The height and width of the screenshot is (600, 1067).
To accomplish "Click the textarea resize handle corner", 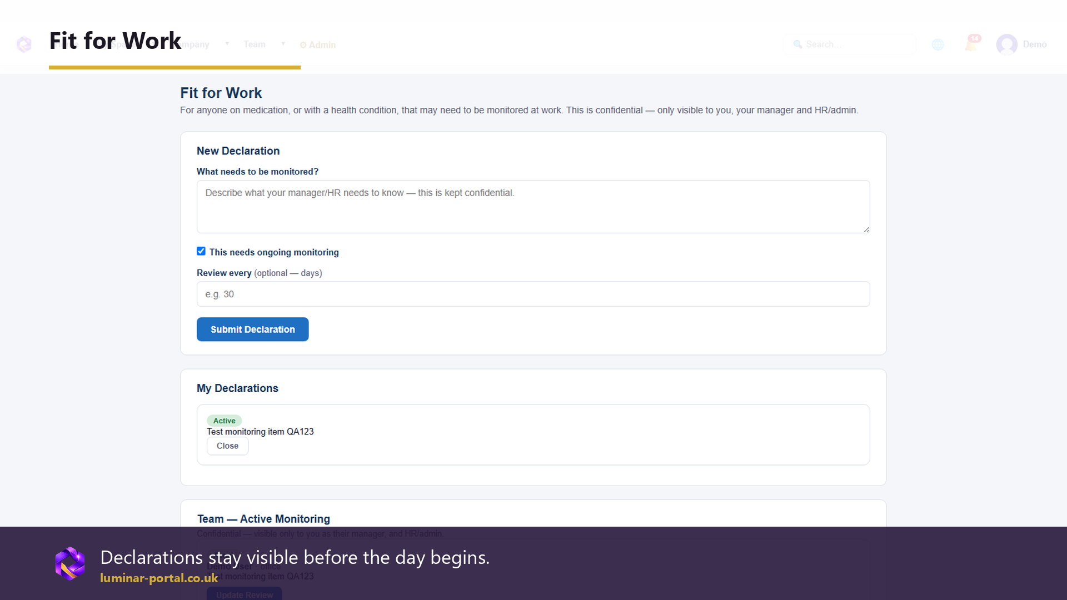I will (866, 229).
